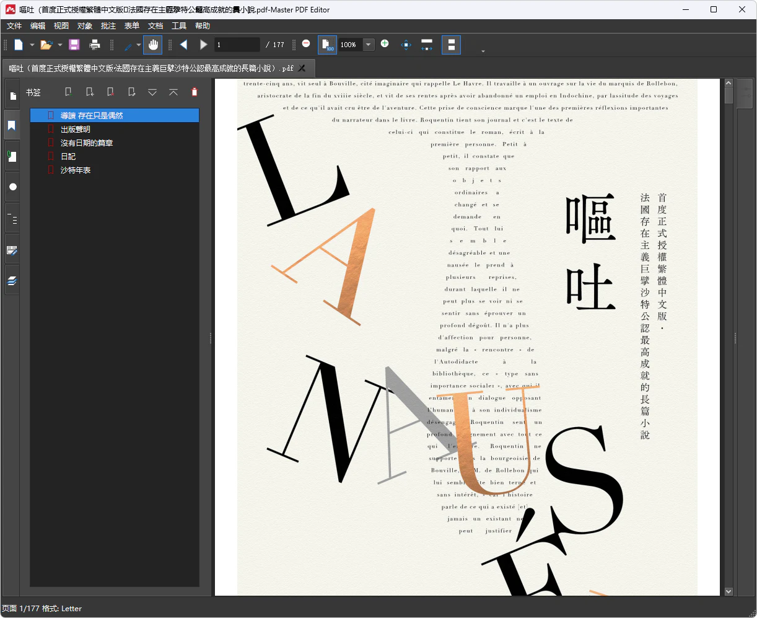Select the 出版聲明 bookmark

pyautogui.click(x=76, y=130)
